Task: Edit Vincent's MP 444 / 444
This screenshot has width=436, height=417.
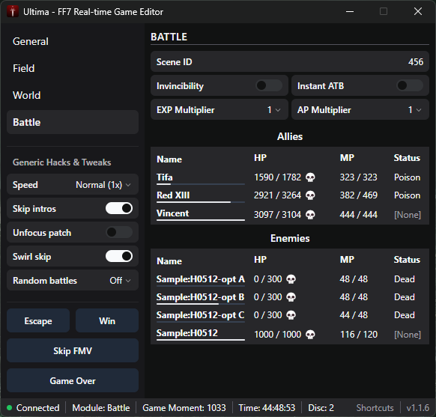Action: (x=358, y=215)
